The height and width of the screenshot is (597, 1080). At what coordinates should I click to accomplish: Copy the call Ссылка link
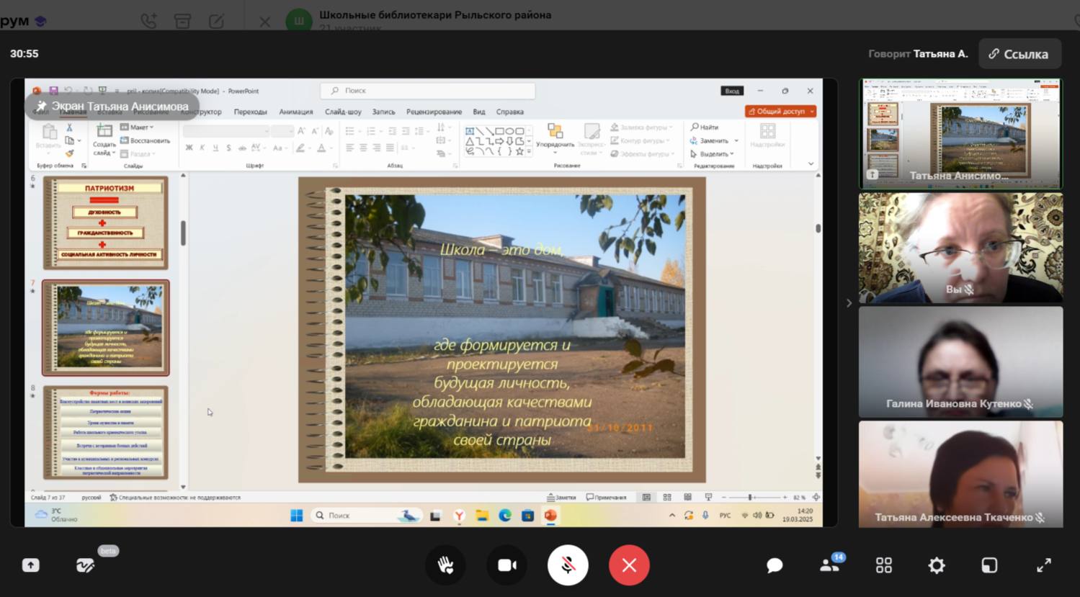tap(1019, 54)
